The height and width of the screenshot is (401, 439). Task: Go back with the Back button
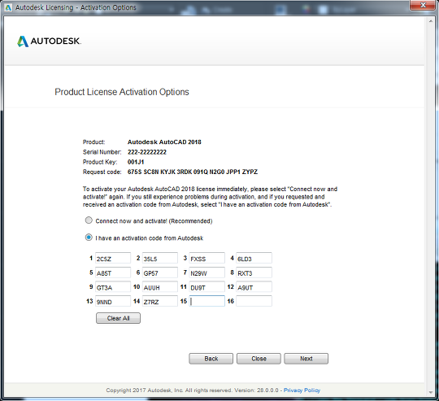(x=211, y=359)
